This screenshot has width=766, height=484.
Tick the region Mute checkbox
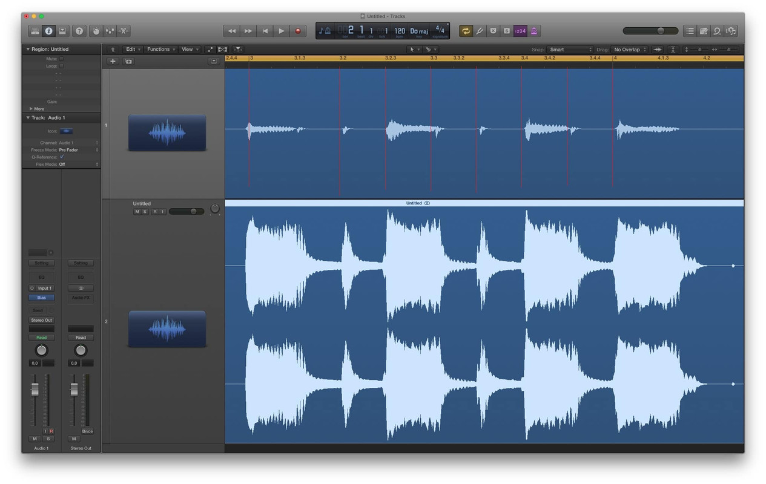click(x=61, y=59)
